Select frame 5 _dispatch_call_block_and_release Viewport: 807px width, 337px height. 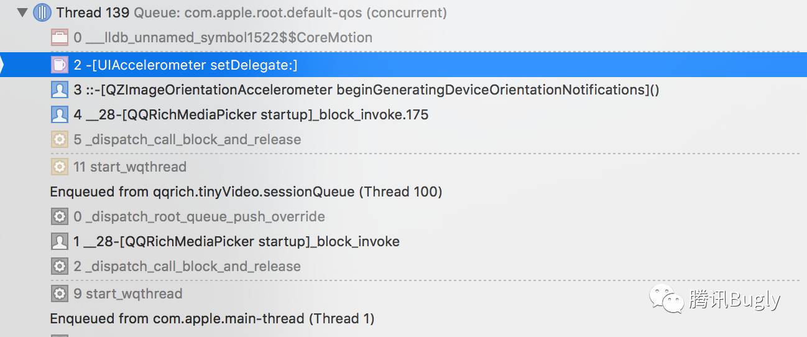187,140
